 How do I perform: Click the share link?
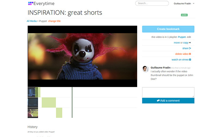pos(185,48)
